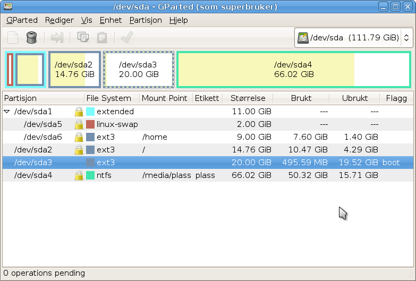Viewport: 416px width, 281px height.
Task: Click the ext3 color swatch on /dev/sda6 row
Action: (90, 137)
